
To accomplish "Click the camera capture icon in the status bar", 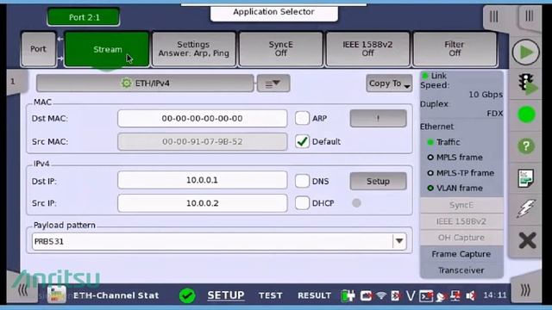I will [x=366, y=296].
